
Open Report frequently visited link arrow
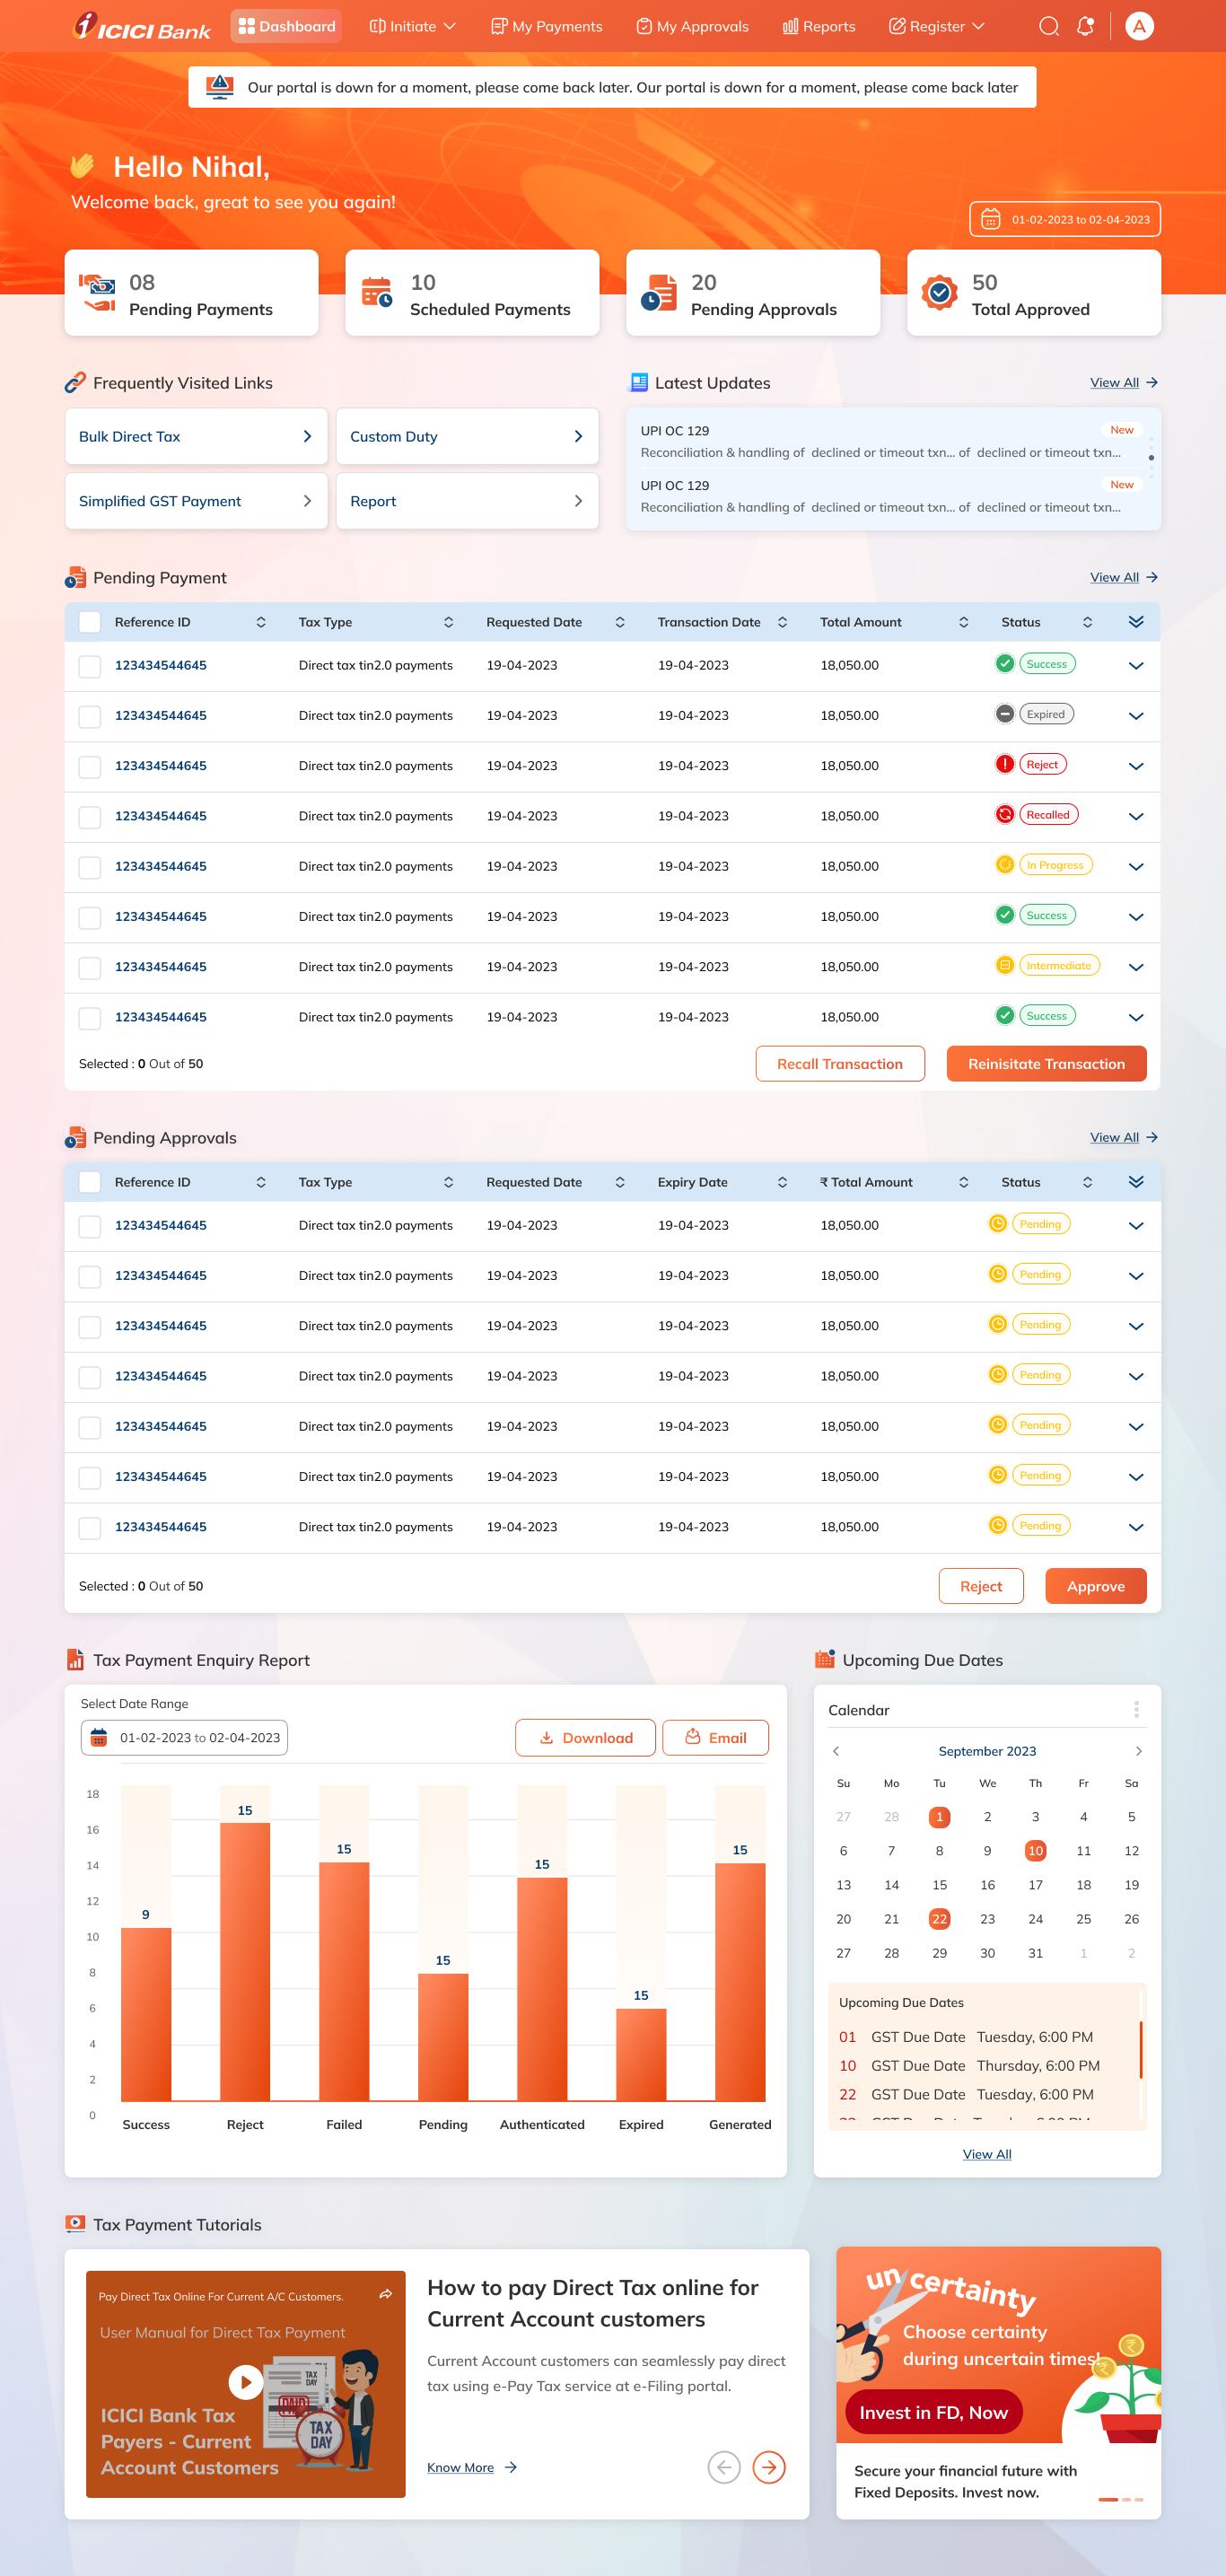(x=578, y=501)
